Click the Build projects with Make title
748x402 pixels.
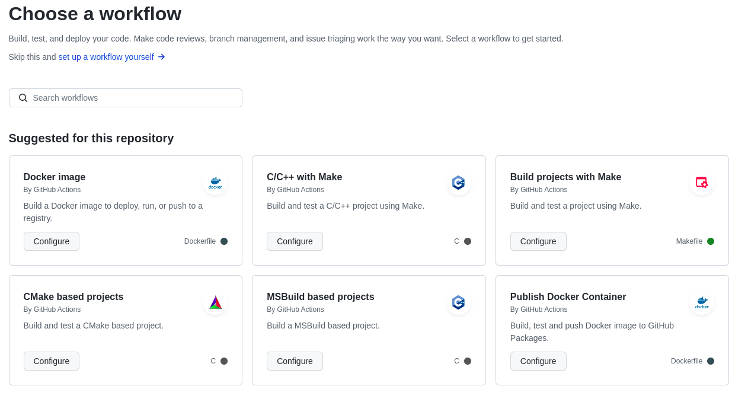coord(565,177)
